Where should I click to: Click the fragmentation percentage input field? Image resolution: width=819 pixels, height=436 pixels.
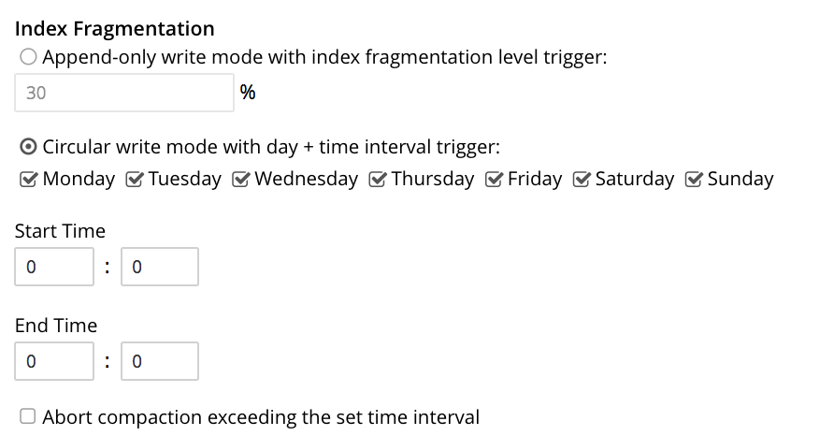click(x=123, y=93)
